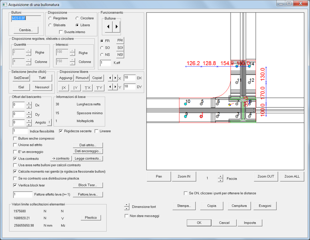Select the Circolare radio option

click(x=77, y=18)
